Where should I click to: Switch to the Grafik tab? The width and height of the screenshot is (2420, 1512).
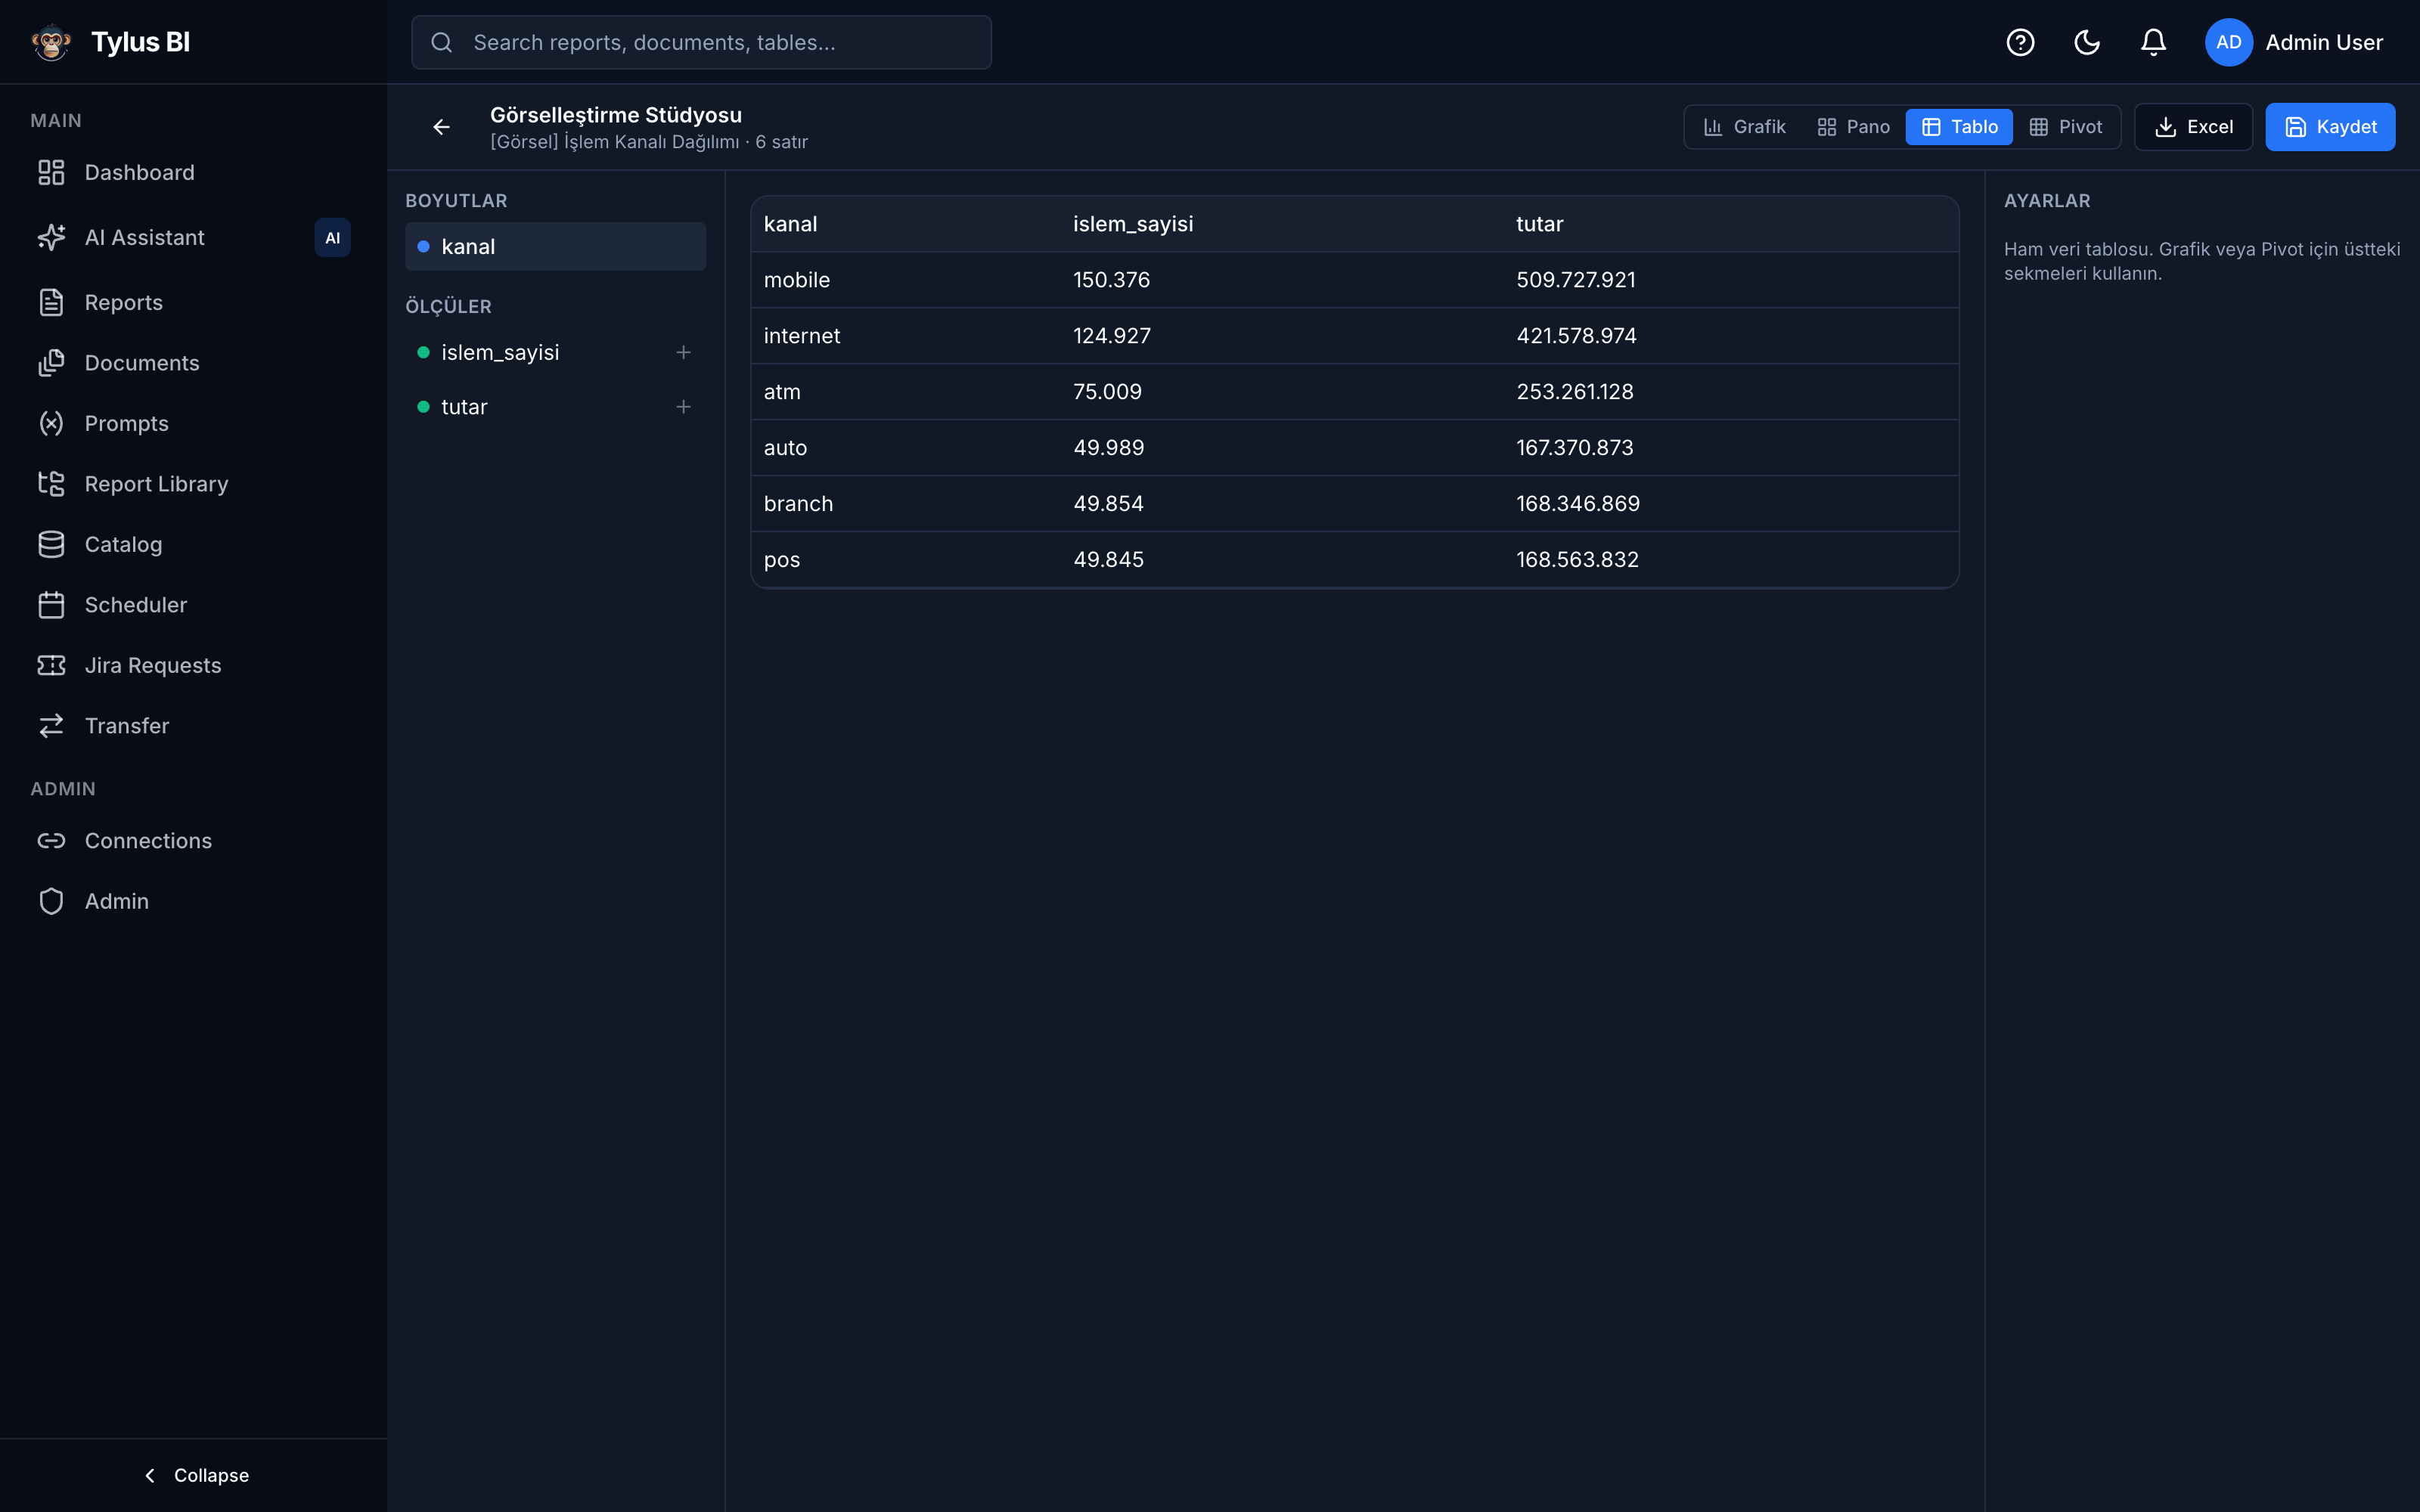(1745, 127)
